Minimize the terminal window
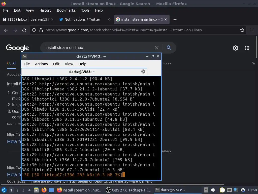 [147, 56]
